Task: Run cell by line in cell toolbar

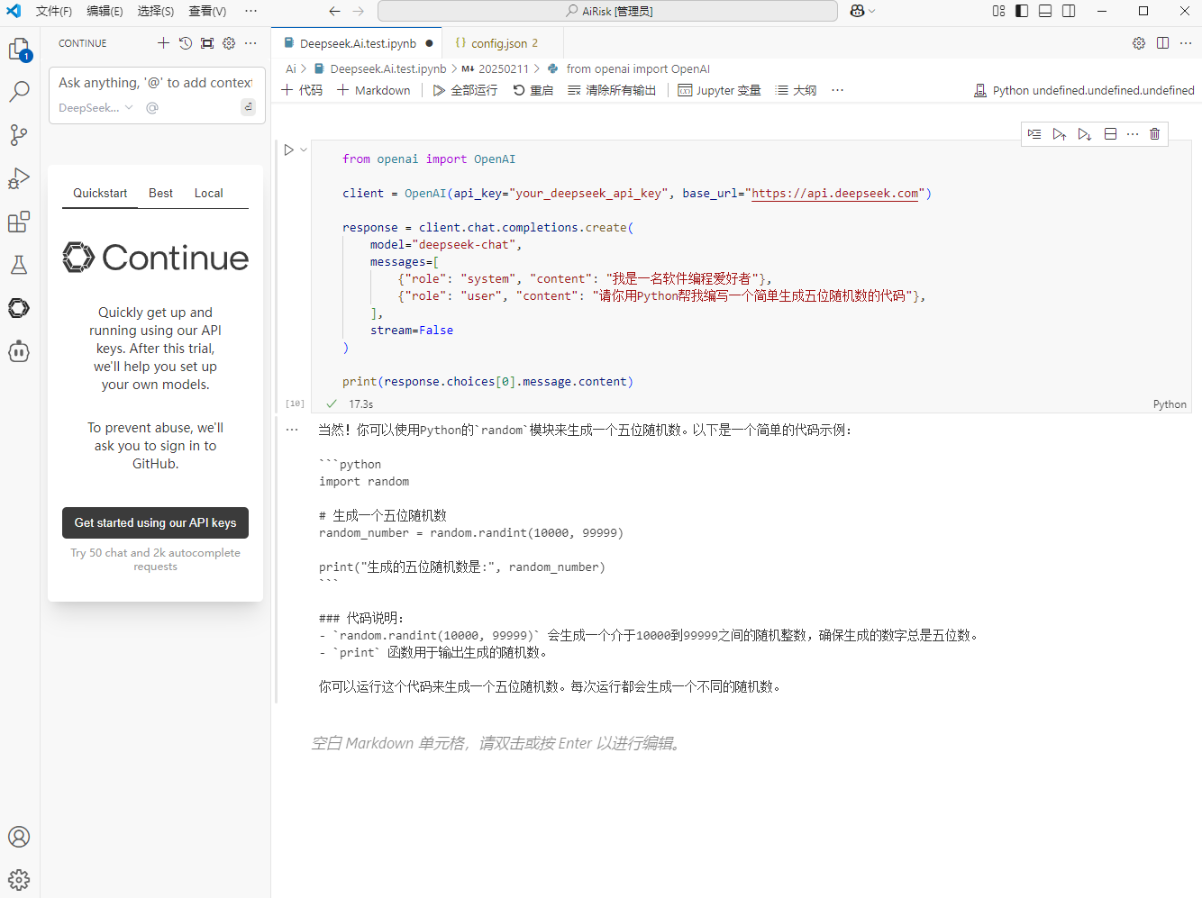Action: (x=1034, y=134)
